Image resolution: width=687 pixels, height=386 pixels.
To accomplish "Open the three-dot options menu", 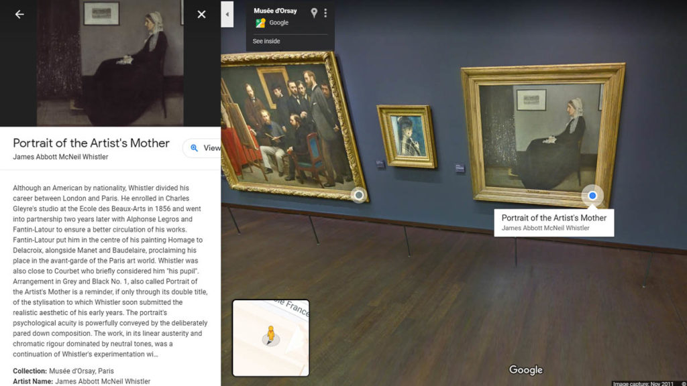I will pos(325,13).
